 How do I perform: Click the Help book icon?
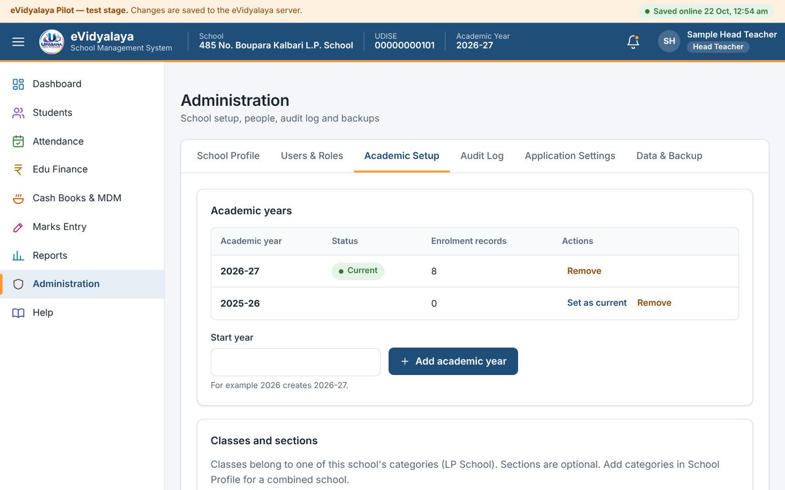(x=18, y=313)
